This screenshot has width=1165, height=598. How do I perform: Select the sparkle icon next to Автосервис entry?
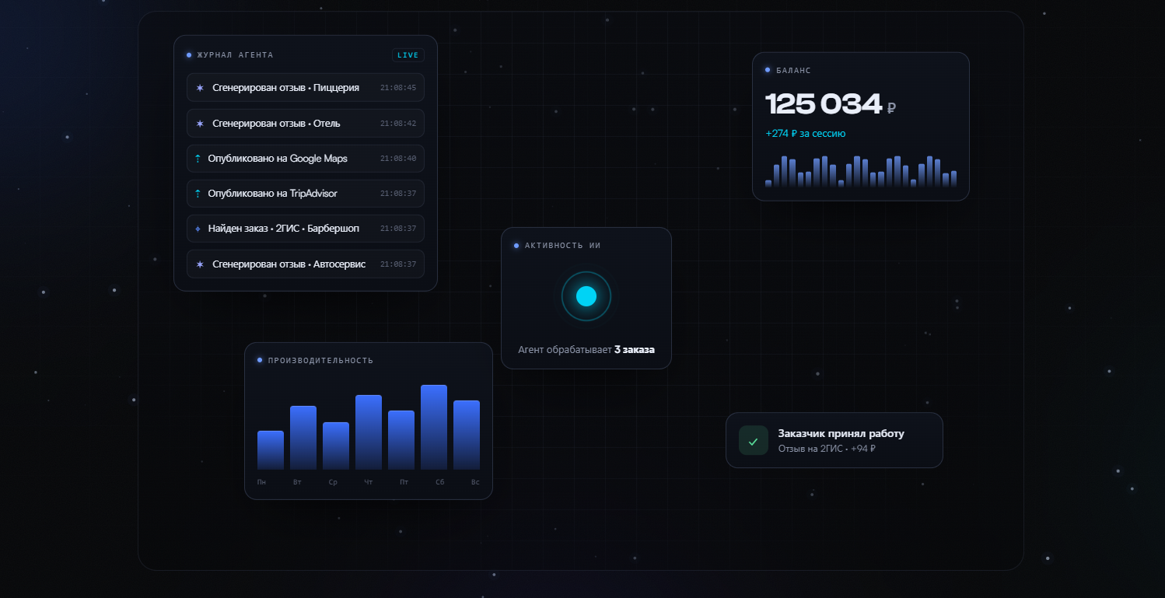200,264
